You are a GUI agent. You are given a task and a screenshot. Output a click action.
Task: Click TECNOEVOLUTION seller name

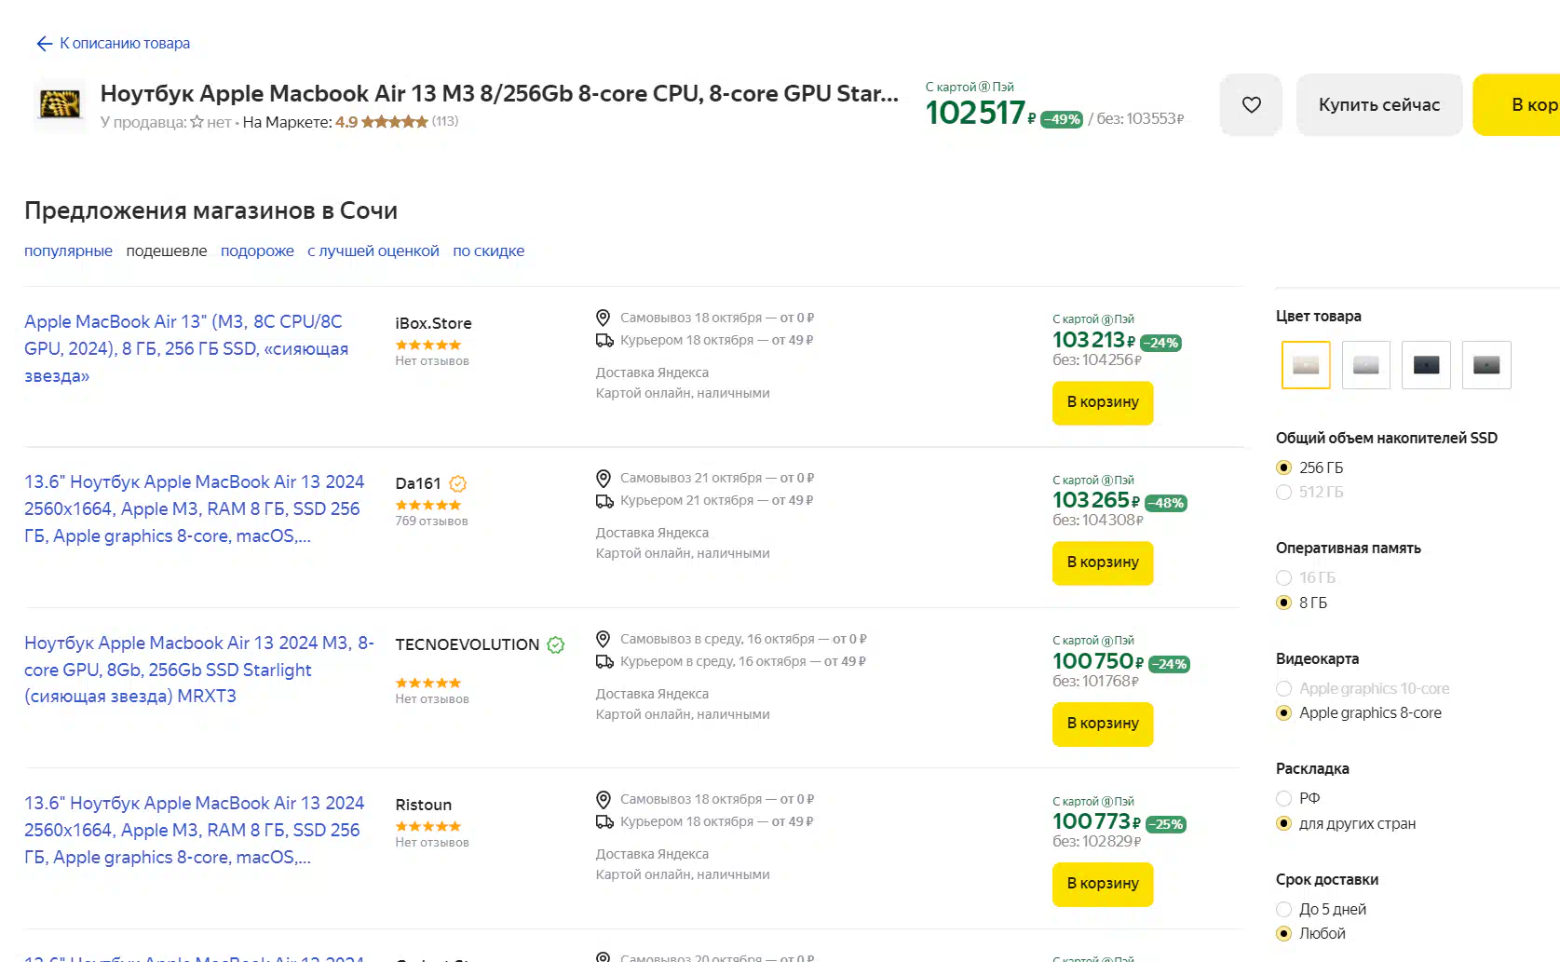pos(468,644)
